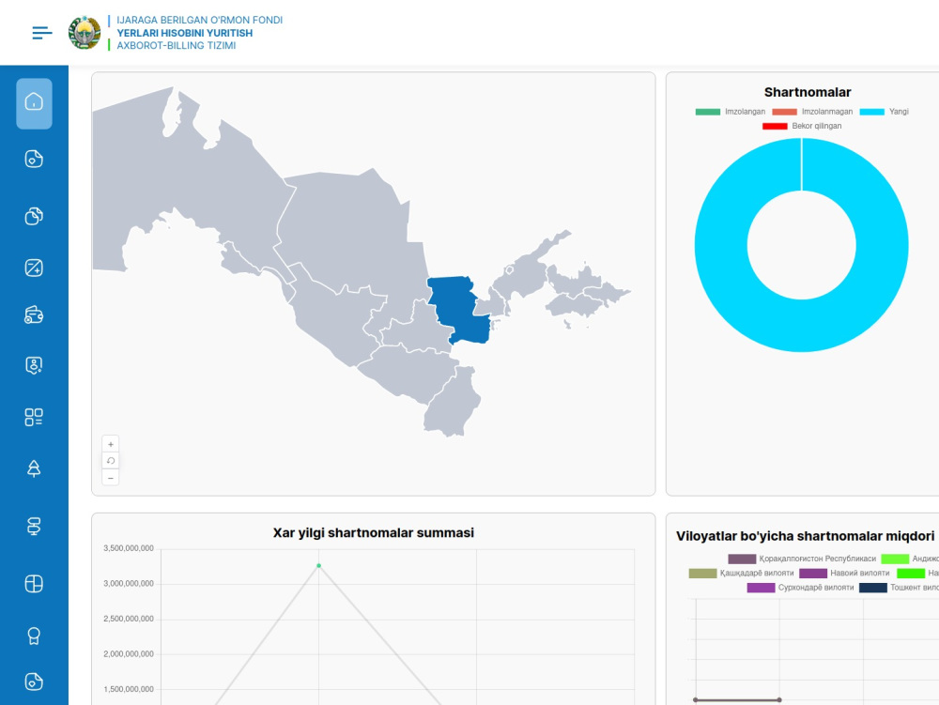Open the sticker icon directly below the home icon

coord(34,160)
